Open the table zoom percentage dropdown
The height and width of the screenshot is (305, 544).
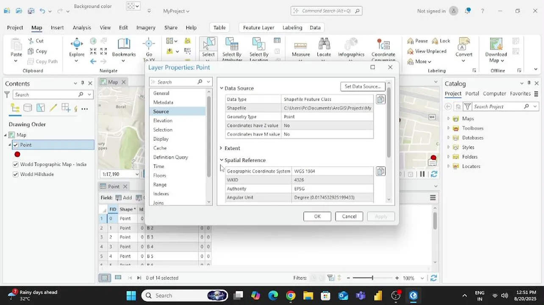[422, 278]
